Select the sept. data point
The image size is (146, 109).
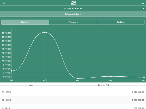pyautogui.click(x=78, y=78)
